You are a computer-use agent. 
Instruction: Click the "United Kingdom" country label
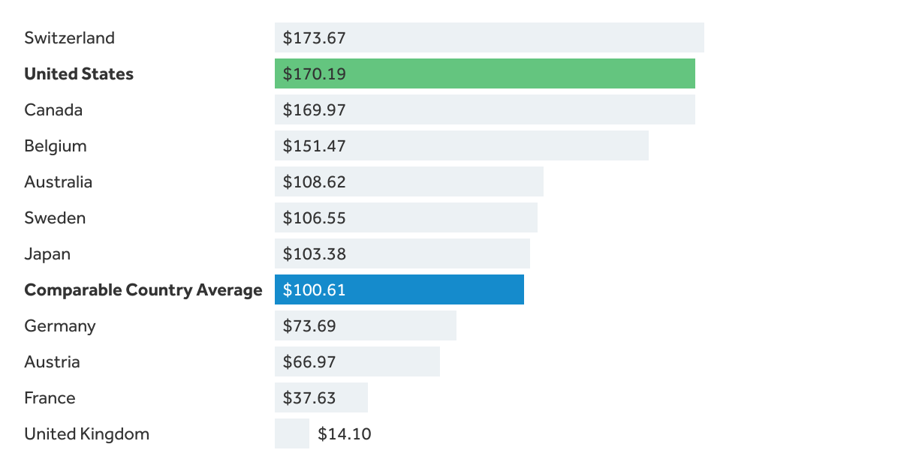86,433
